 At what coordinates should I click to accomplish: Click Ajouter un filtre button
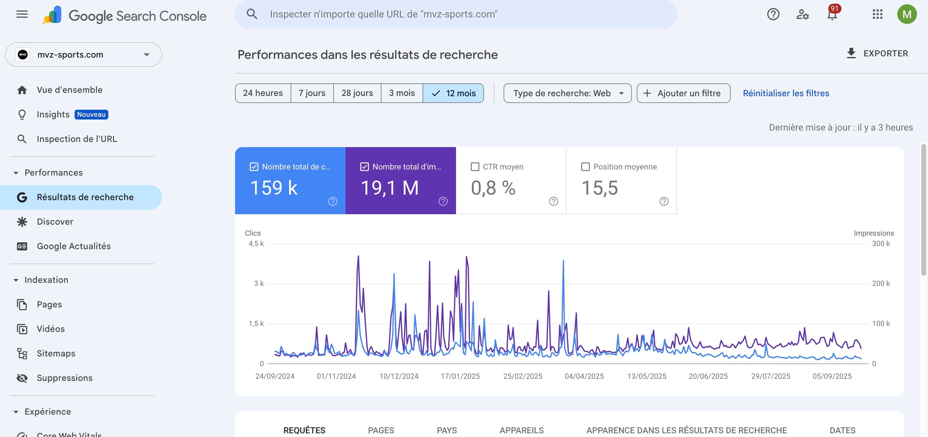[683, 93]
